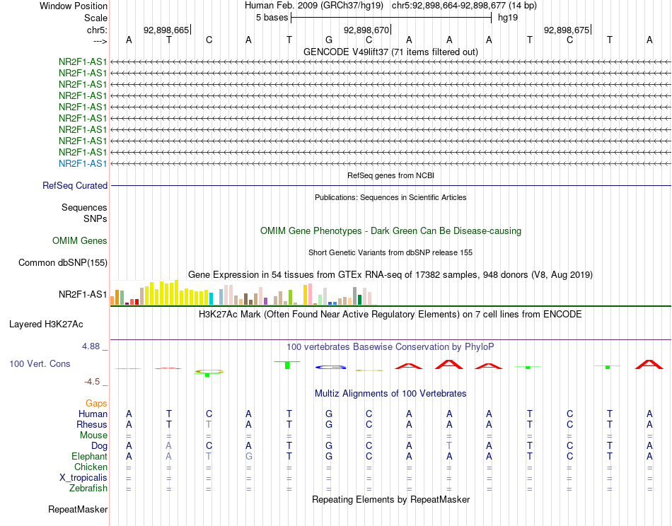Click the Sequences track label
Viewport: 672px width, 526px height.
[x=84, y=207]
